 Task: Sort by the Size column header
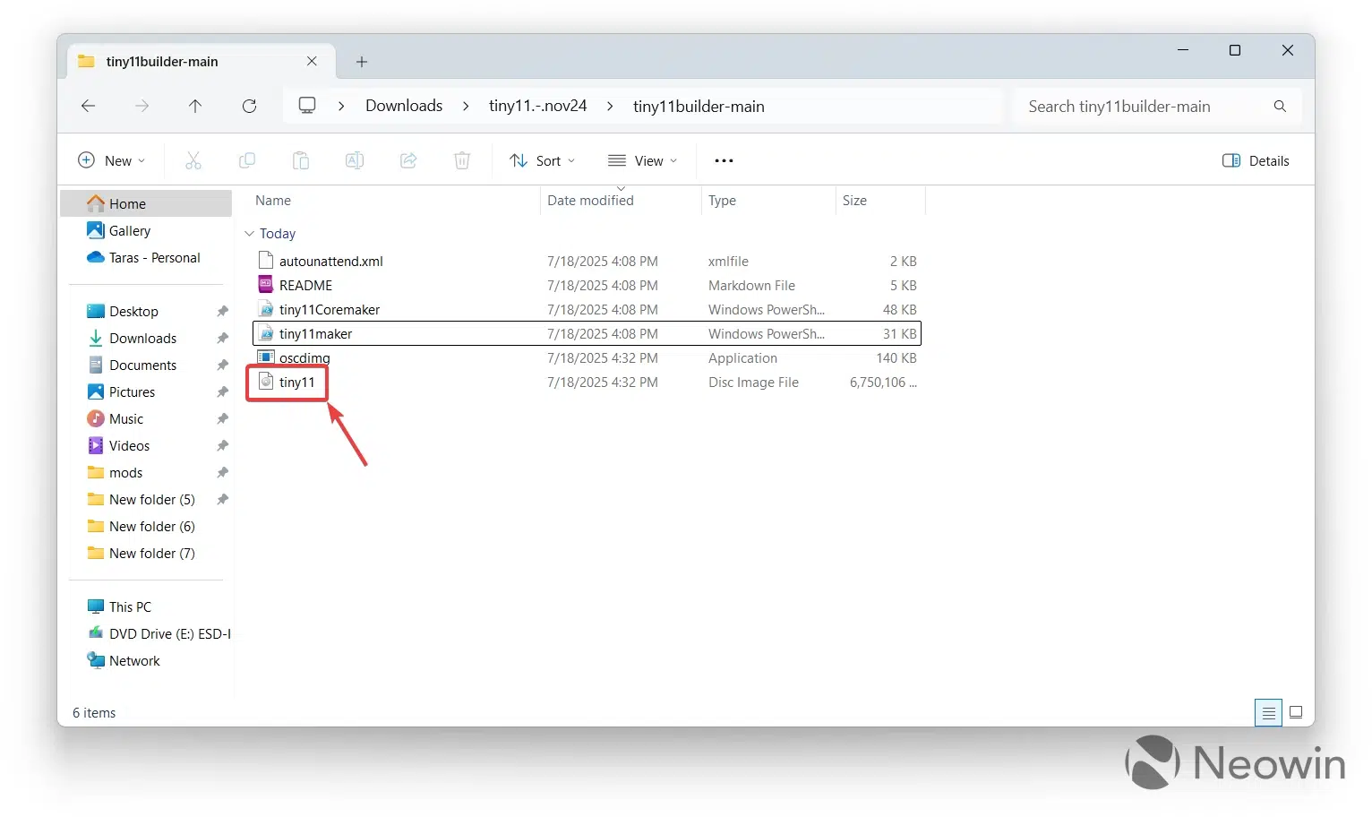(854, 201)
